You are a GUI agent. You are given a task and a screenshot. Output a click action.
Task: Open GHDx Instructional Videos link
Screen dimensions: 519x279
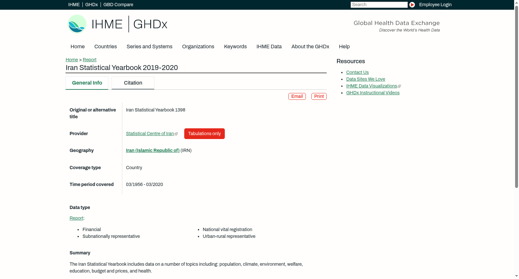[x=373, y=93]
